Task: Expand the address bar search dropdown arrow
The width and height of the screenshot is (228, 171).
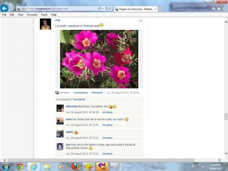Action: (104, 8)
